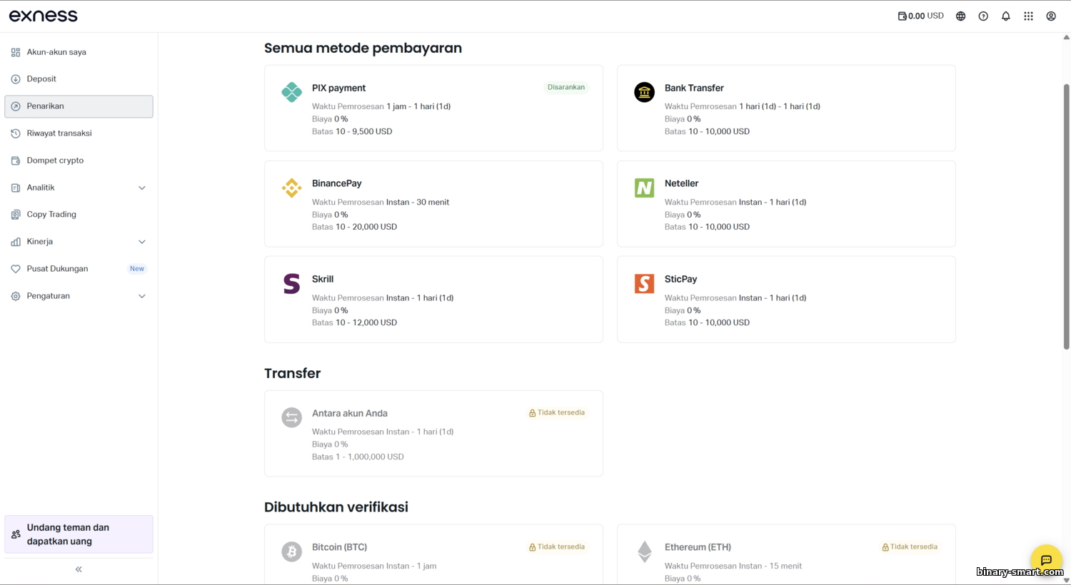Open Dompet crypto in sidebar
The width and height of the screenshot is (1071, 585).
point(55,161)
